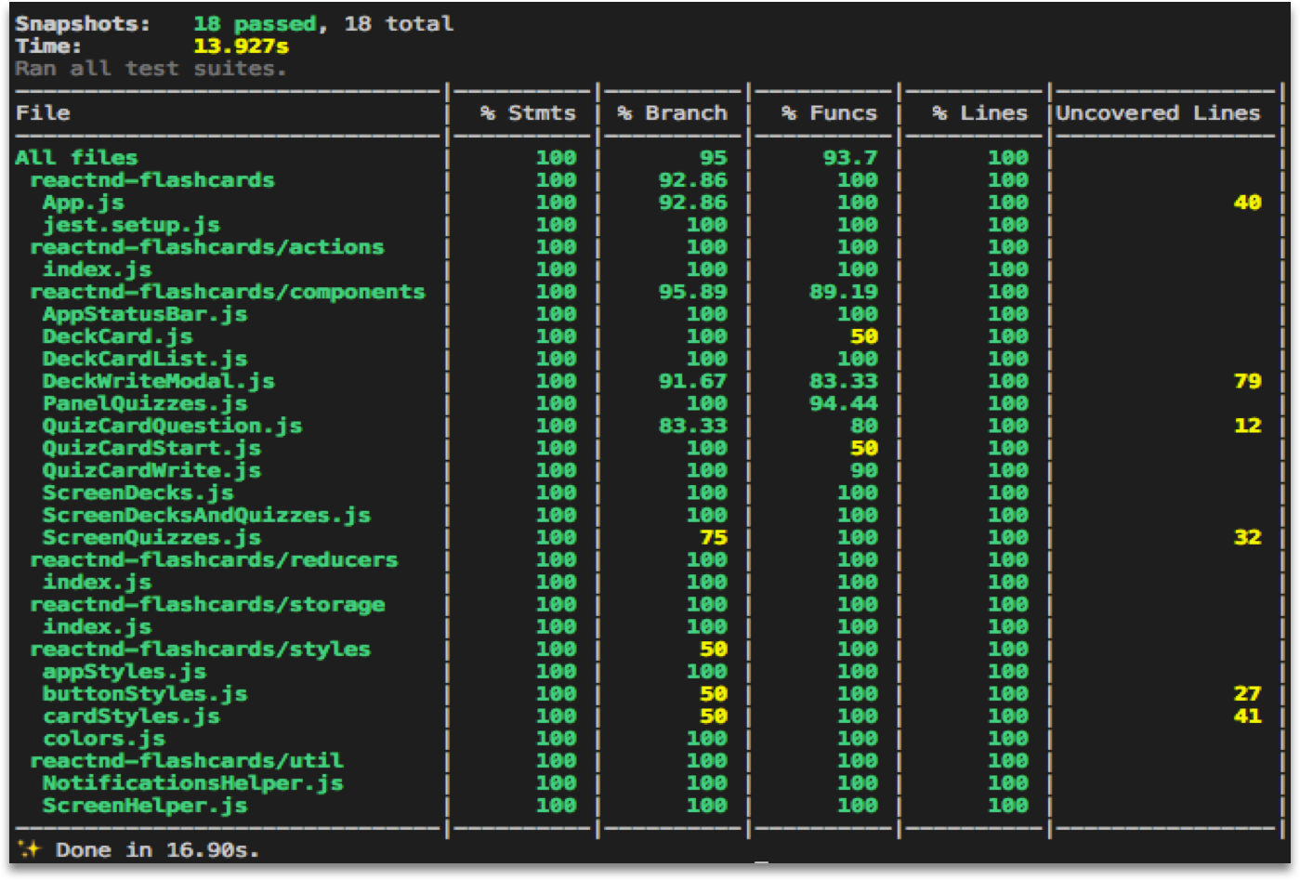The width and height of the screenshot is (1300, 880).
Task: Click the "ScreenQuizzes.js" file name
Action: coord(151,537)
